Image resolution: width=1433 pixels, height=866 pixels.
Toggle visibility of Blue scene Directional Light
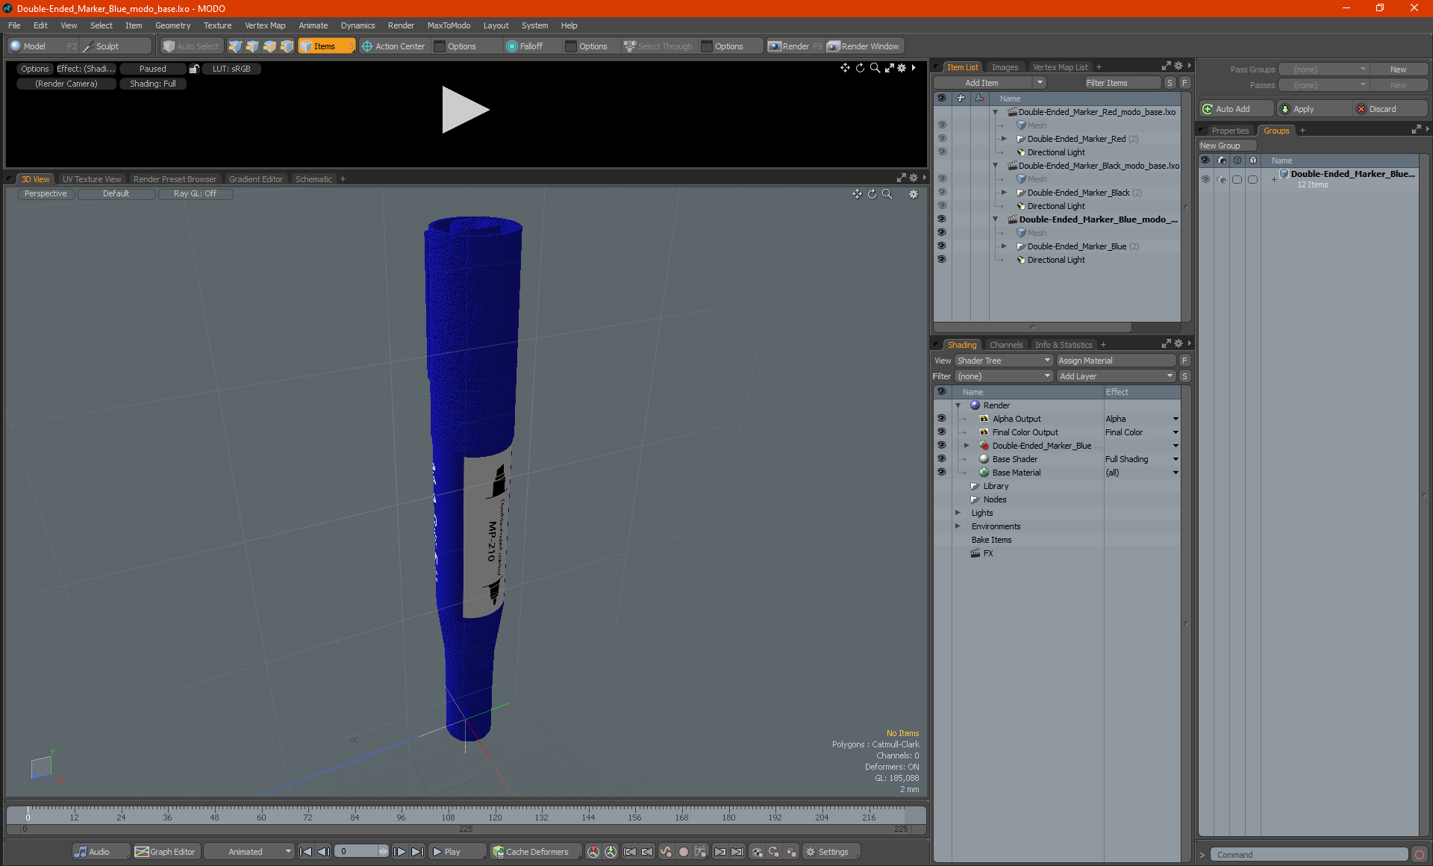click(941, 260)
